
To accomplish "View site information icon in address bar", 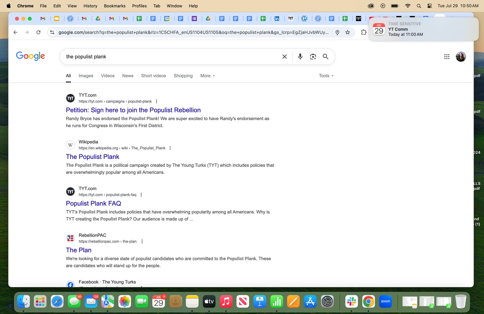I will pos(52,32).
